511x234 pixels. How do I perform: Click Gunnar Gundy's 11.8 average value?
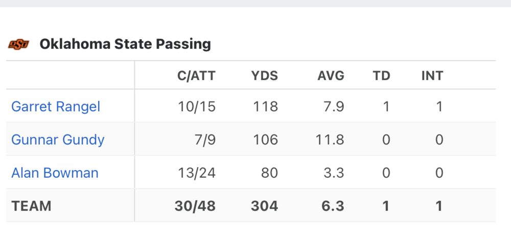(331, 140)
